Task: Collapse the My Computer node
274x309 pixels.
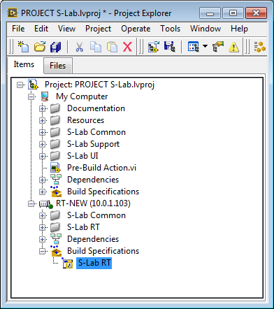Action: [x=31, y=96]
